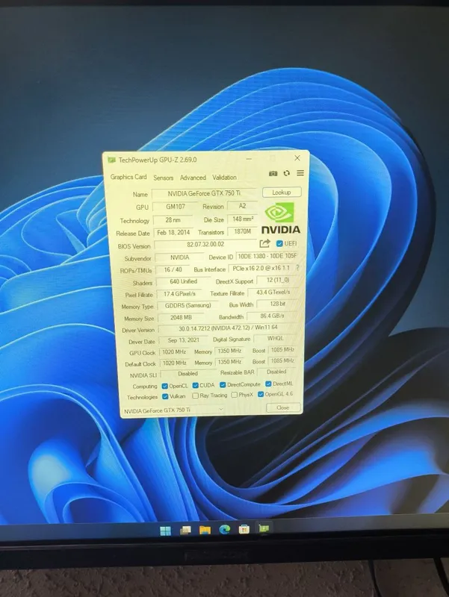Viewport: 449px width, 597px height.
Task: Click the Bus Interface value PCIe x16 2.0
Action: click(261, 268)
